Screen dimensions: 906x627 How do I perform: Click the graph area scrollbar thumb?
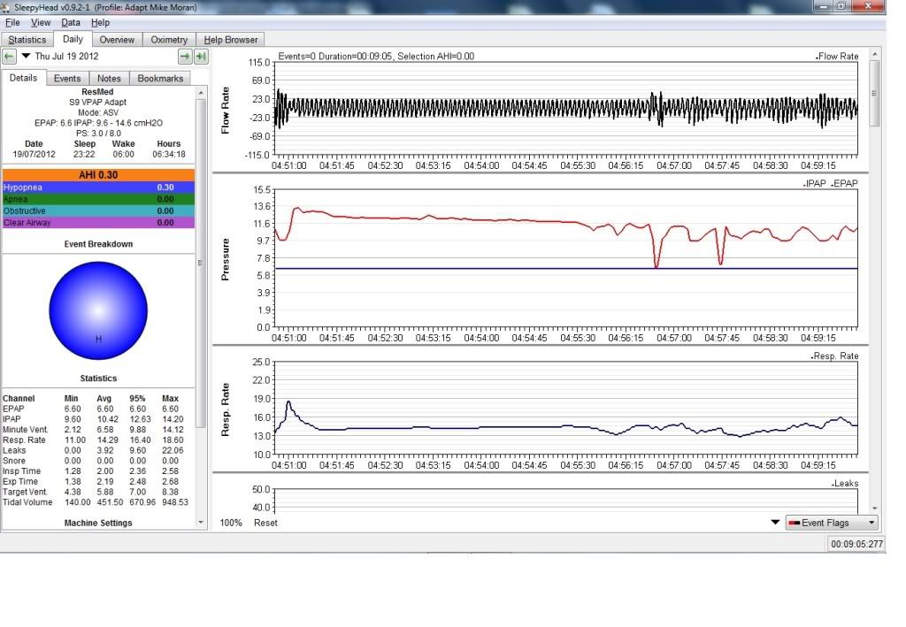click(x=875, y=93)
